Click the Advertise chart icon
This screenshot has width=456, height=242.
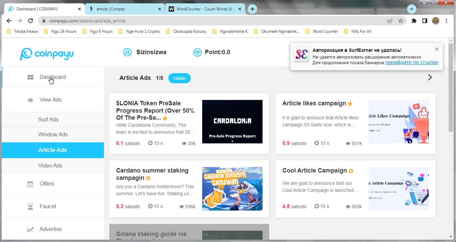coord(31,229)
